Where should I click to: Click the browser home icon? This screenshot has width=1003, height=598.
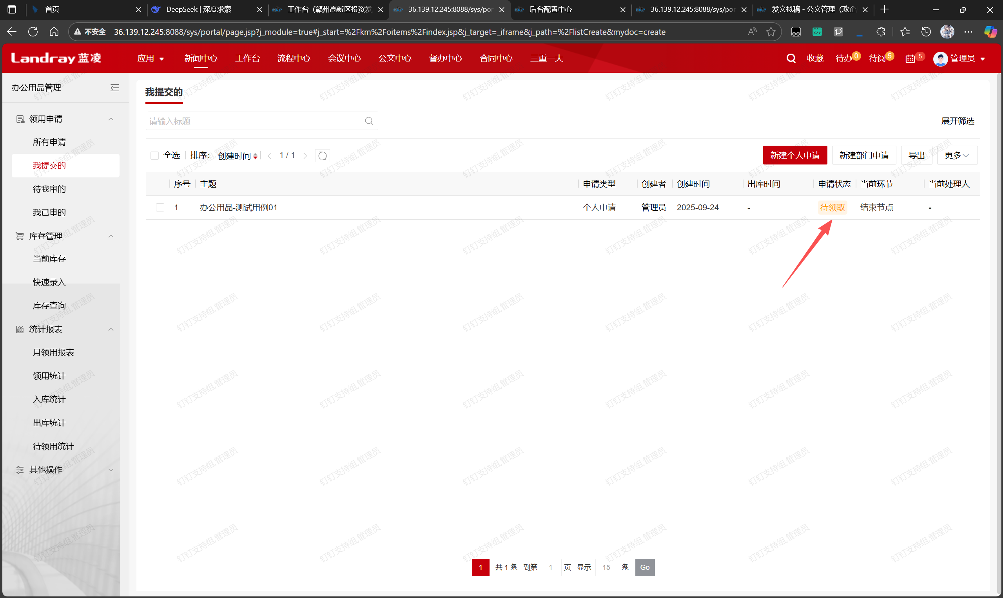54,32
